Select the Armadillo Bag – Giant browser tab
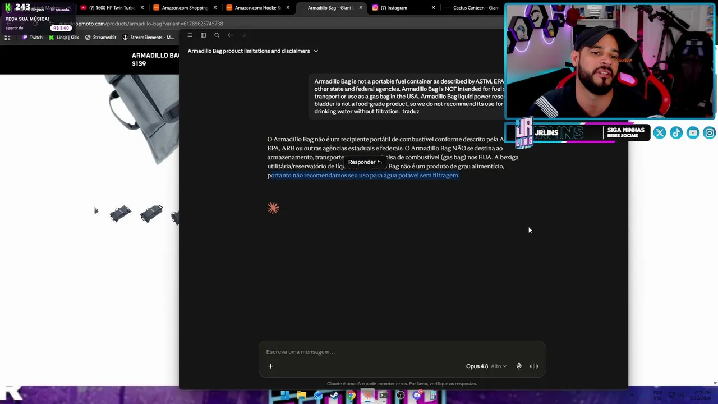This screenshot has width=718, height=404. [331, 8]
